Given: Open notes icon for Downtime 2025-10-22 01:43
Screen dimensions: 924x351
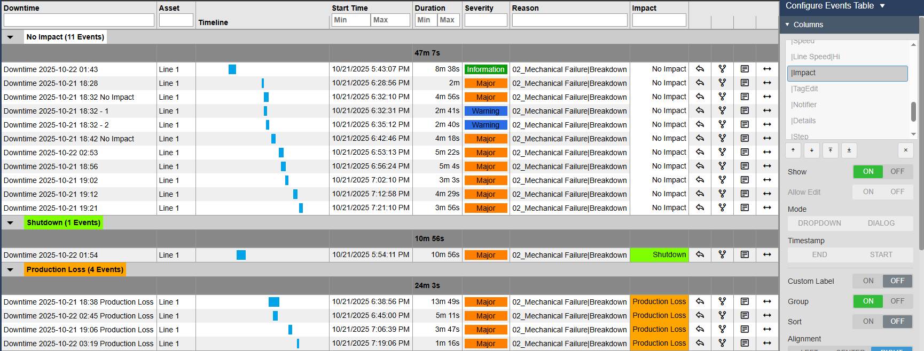Looking at the screenshot, I should 745,69.
